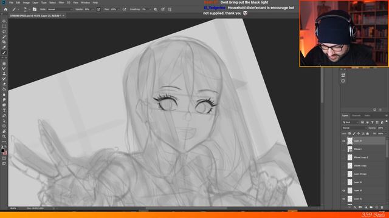The height and width of the screenshot is (218, 389).
Task: Open the Smoothing slider arrow
Action: coord(150,10)
